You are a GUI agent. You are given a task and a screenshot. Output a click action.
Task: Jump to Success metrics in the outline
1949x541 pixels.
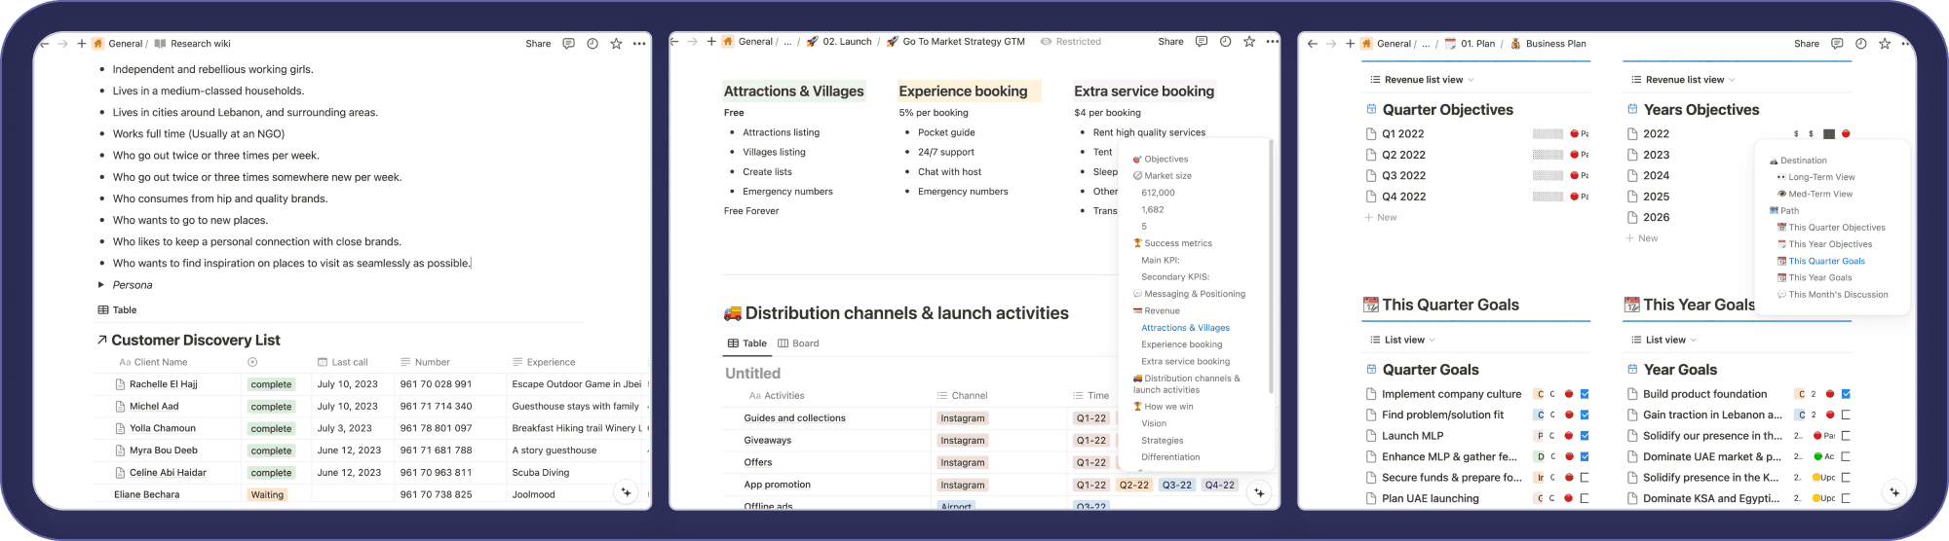(1172, 243)
